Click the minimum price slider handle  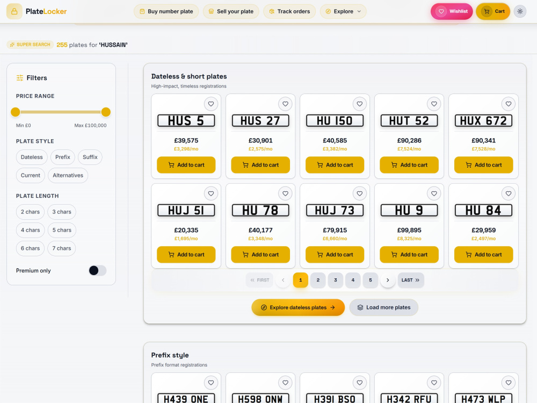[16, 112]
